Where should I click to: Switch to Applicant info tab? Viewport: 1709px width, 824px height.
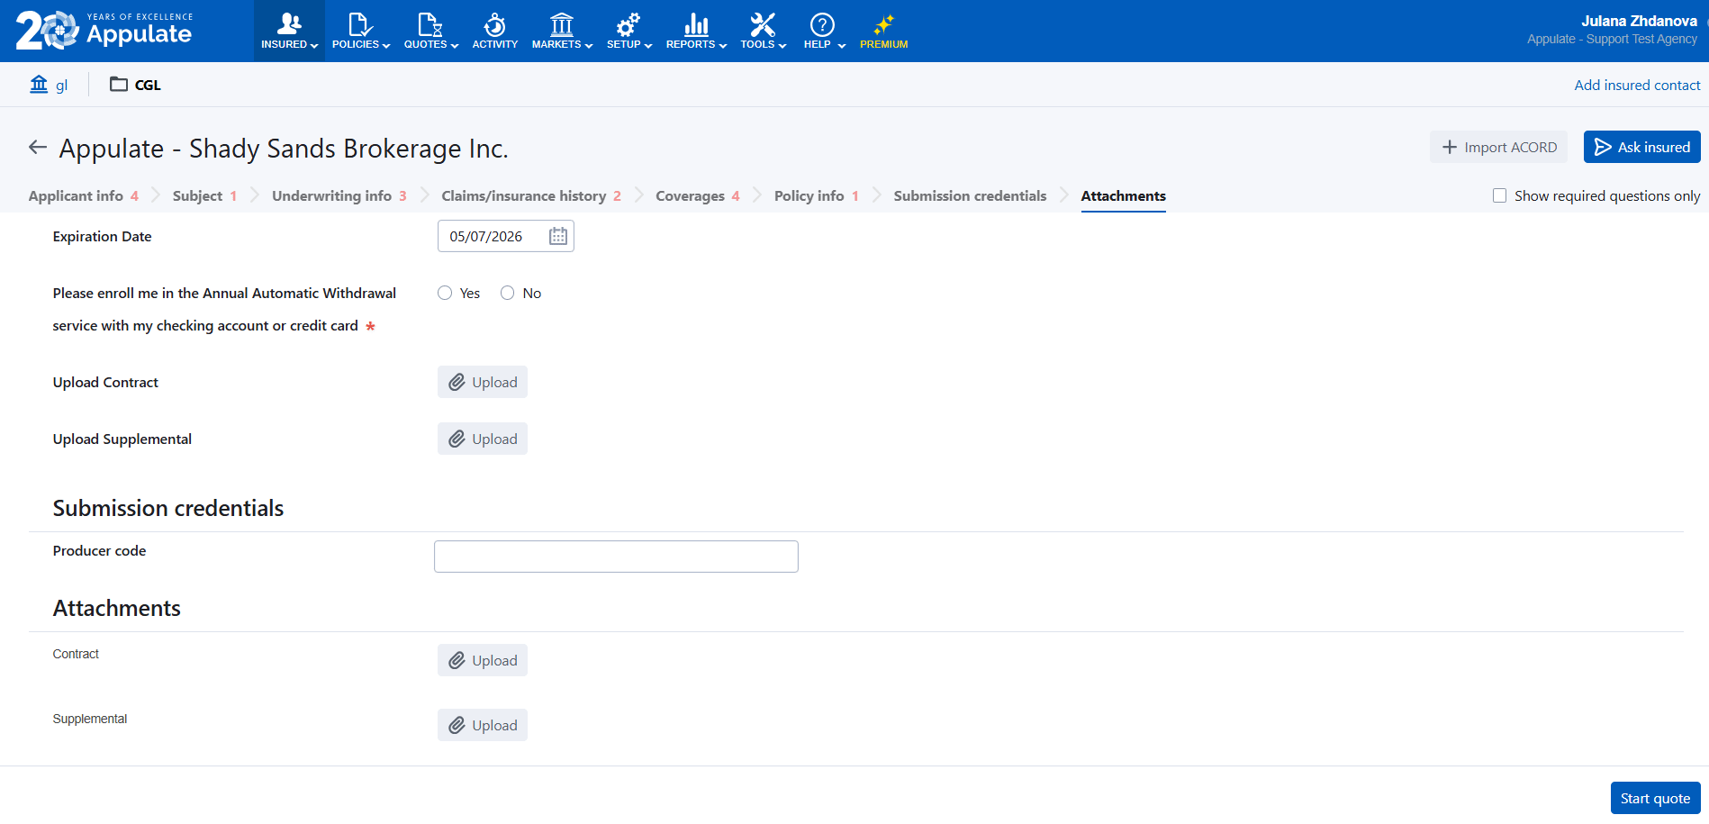click(x=84, y=195)
